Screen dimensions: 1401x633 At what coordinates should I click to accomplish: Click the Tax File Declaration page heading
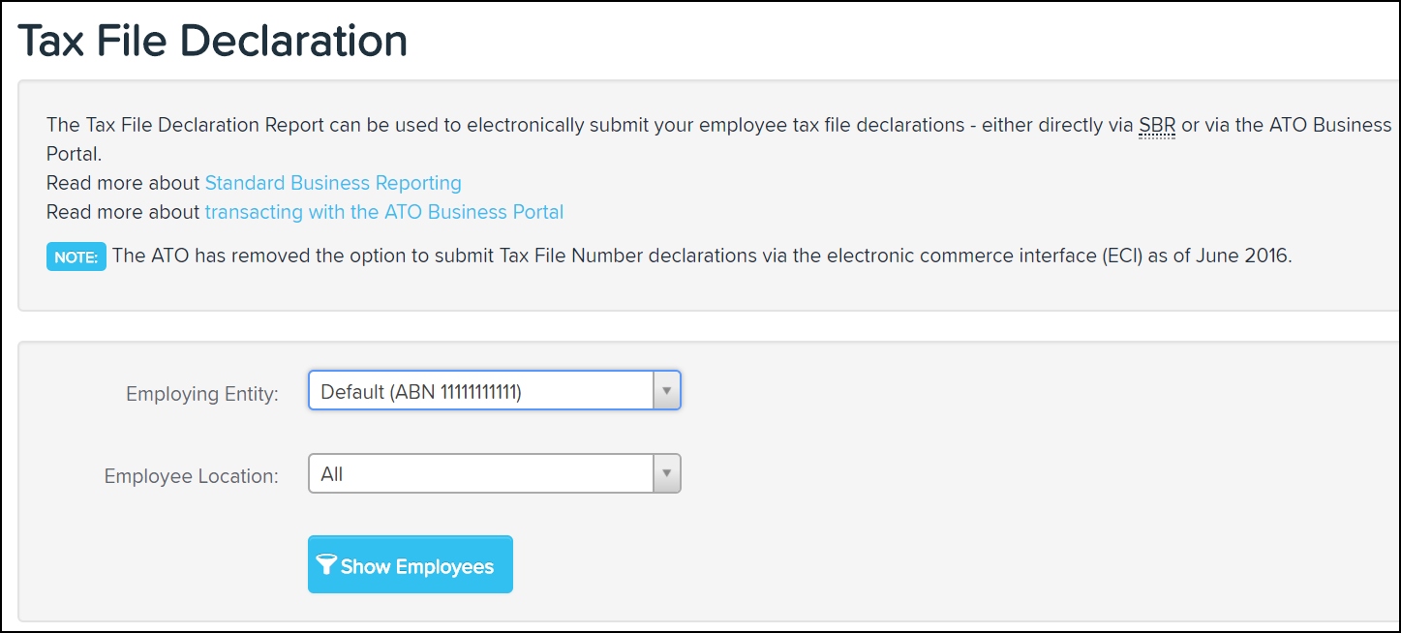(x=213, y=42)
